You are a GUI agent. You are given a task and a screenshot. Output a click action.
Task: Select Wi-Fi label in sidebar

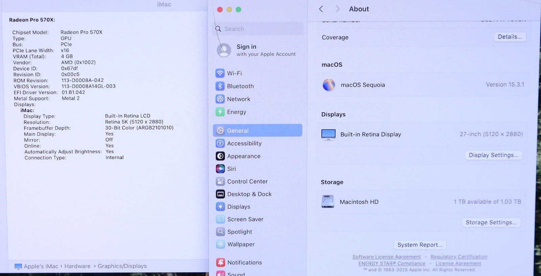(234, 73)
